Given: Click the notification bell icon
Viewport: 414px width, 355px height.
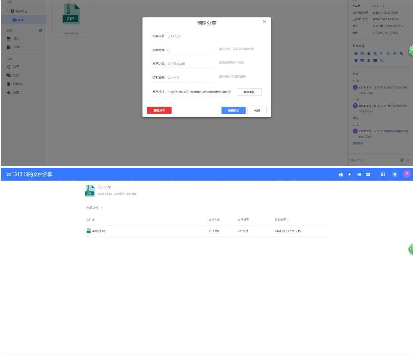Looking at the screenshot, I should [395, 174].
